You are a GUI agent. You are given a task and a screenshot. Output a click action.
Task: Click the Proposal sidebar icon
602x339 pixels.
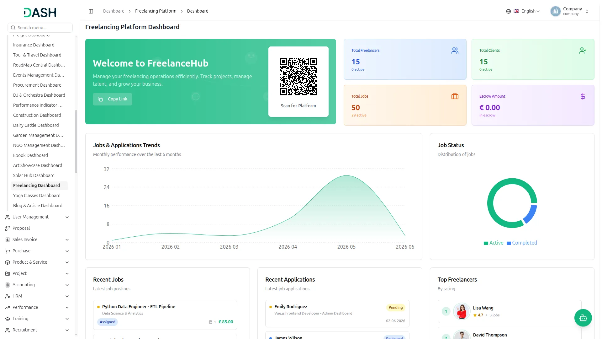tap(8, 229)
